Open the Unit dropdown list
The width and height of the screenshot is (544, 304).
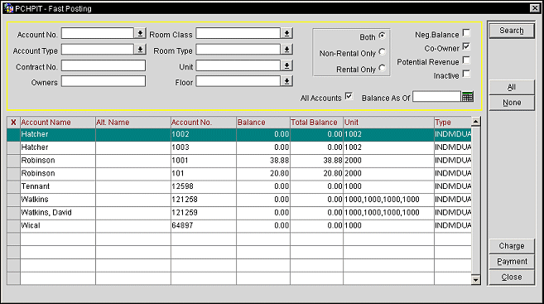pyautogui.click(x=286, y=65)
